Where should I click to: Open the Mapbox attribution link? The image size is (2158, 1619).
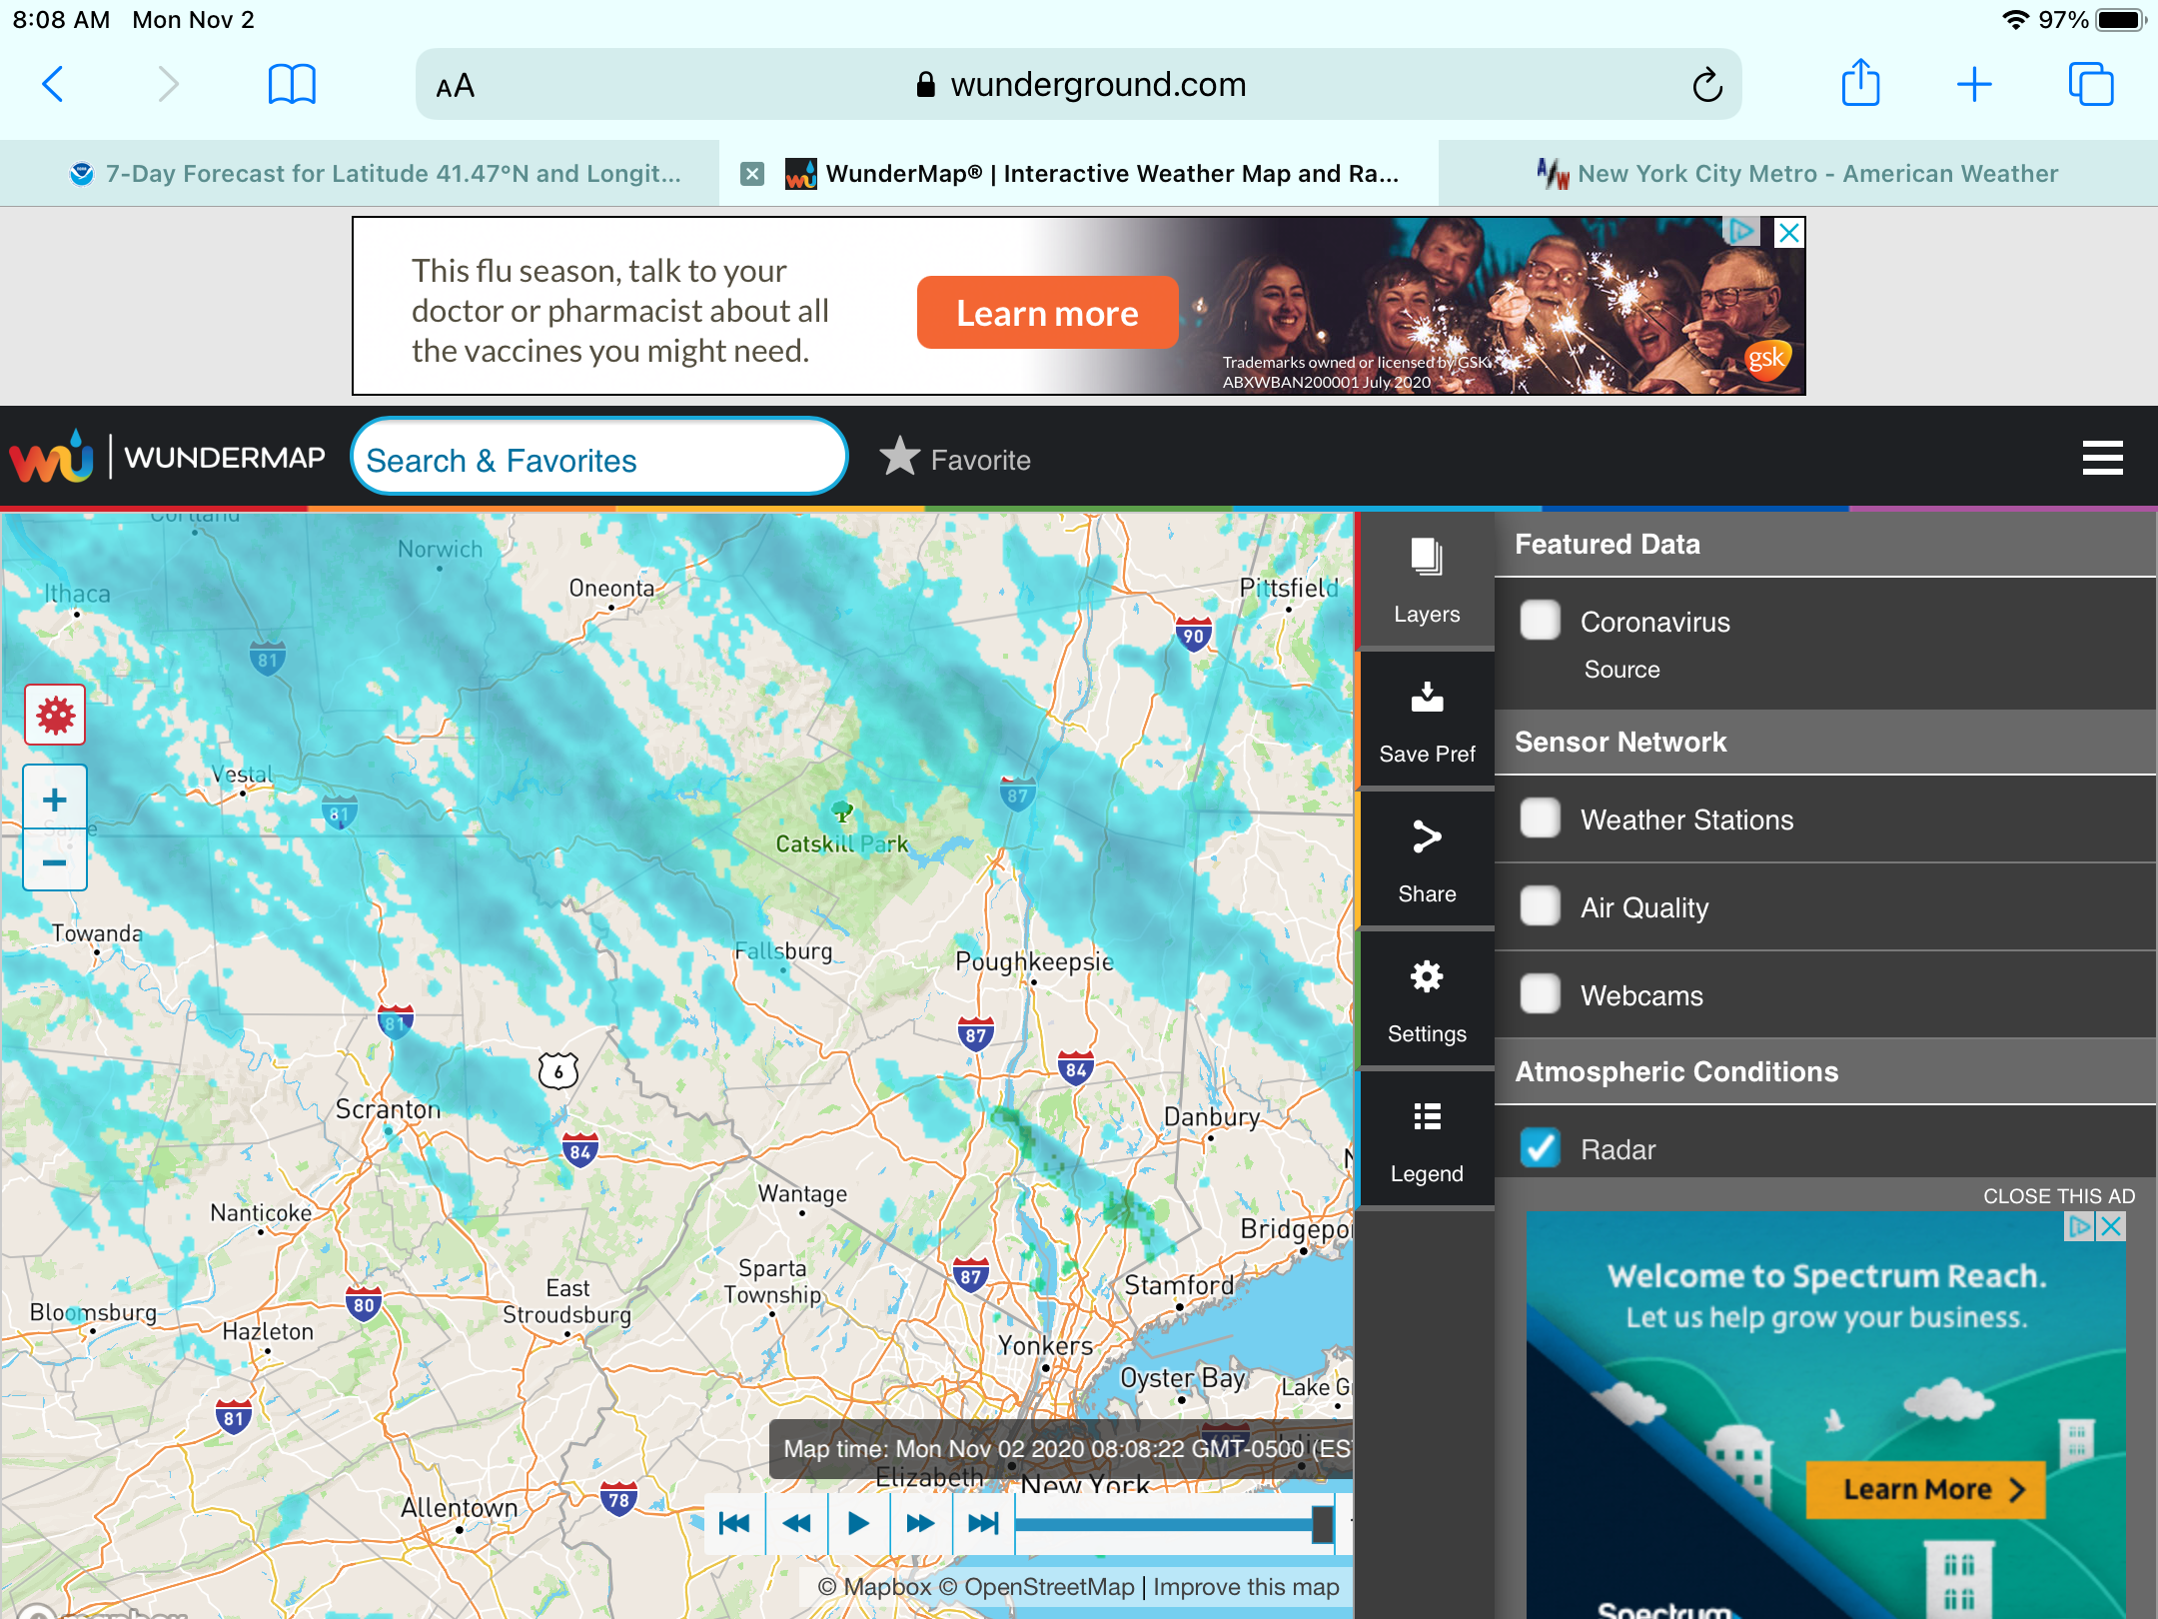[874, 1587]
